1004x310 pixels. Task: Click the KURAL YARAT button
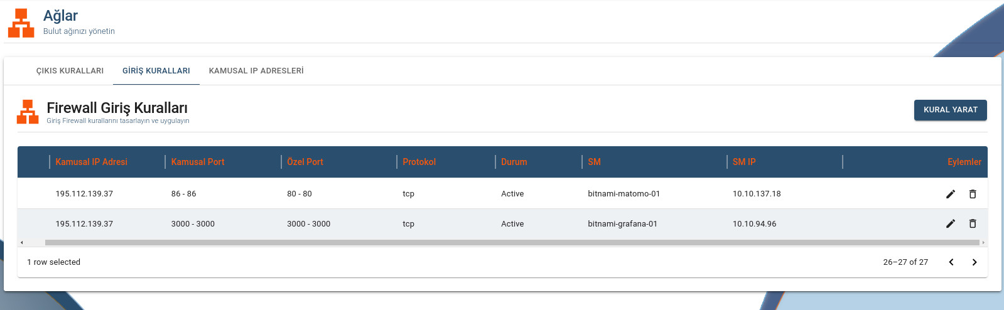(x=951, y=110)
